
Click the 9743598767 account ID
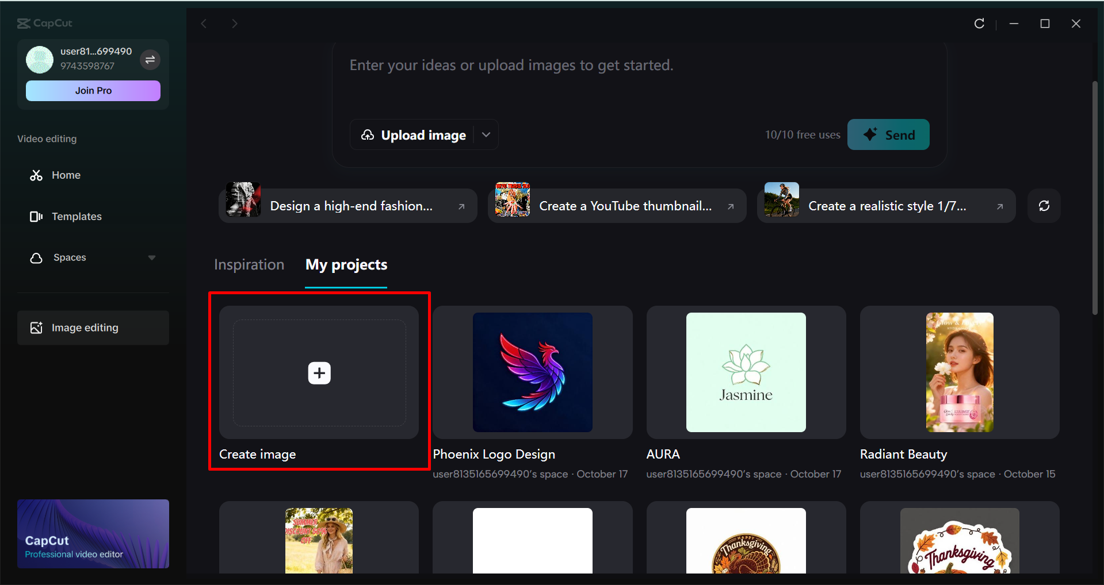[87, 66]
